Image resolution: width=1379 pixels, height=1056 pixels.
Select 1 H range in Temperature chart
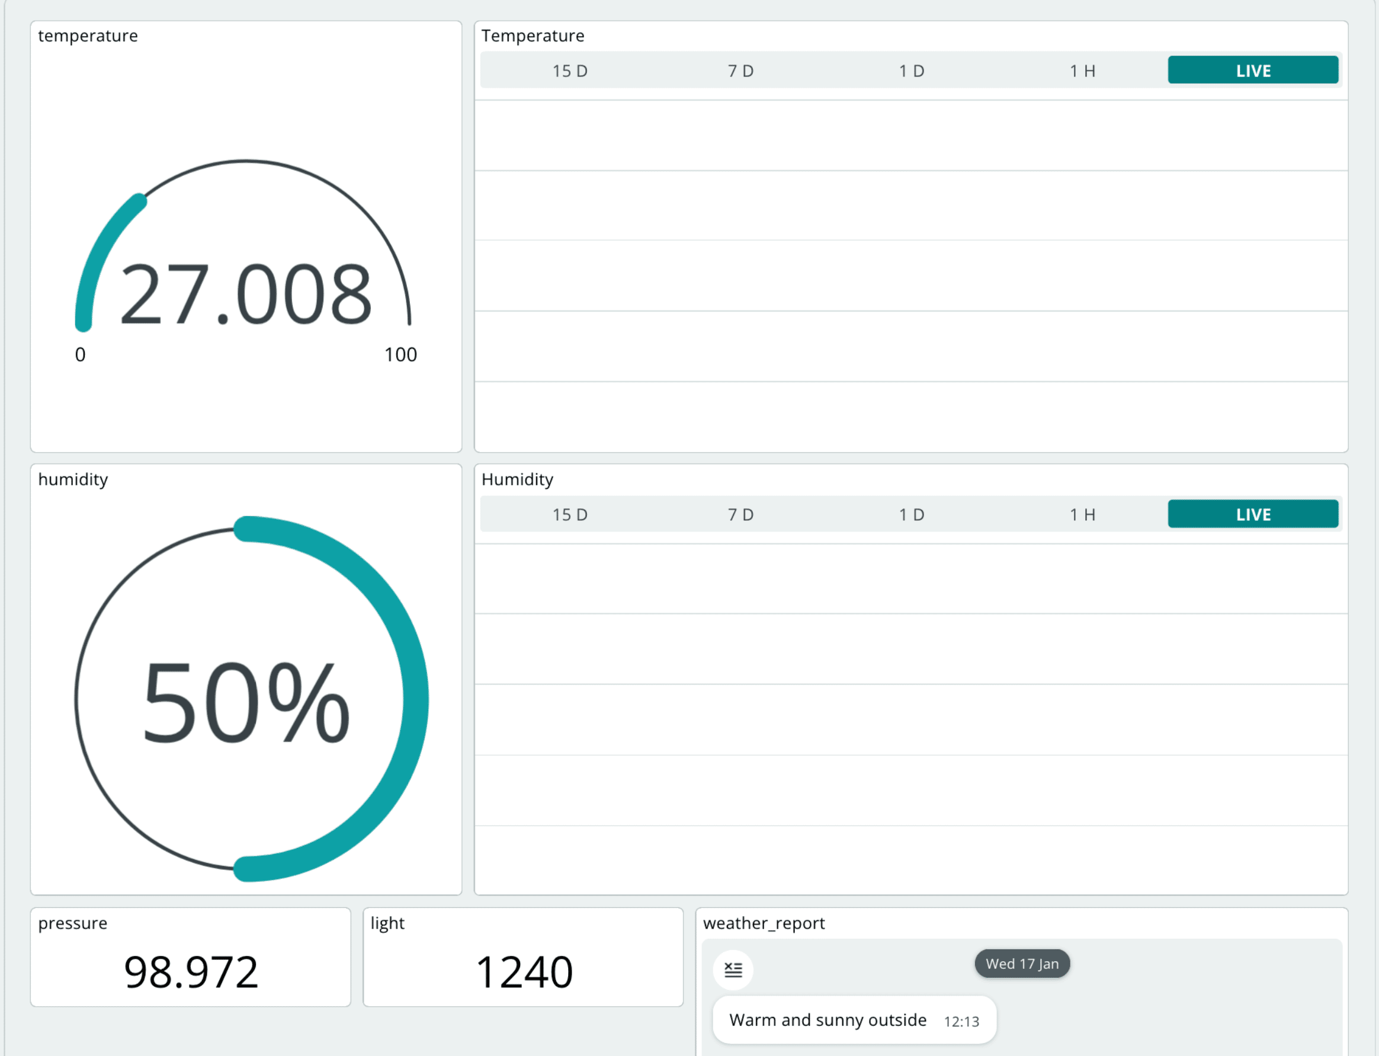[1082, 71]
